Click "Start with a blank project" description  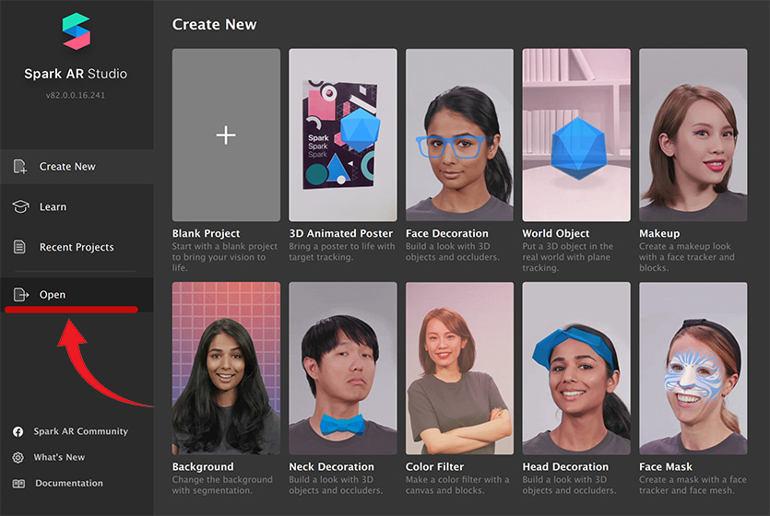point(225,257)
